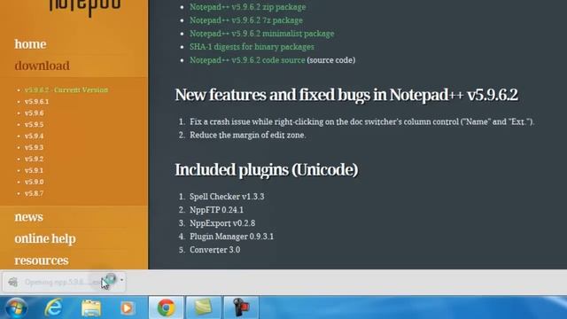567x319 pixels.
Task: Select version v5.9.6.1 in sidebar
Action: 36,102
